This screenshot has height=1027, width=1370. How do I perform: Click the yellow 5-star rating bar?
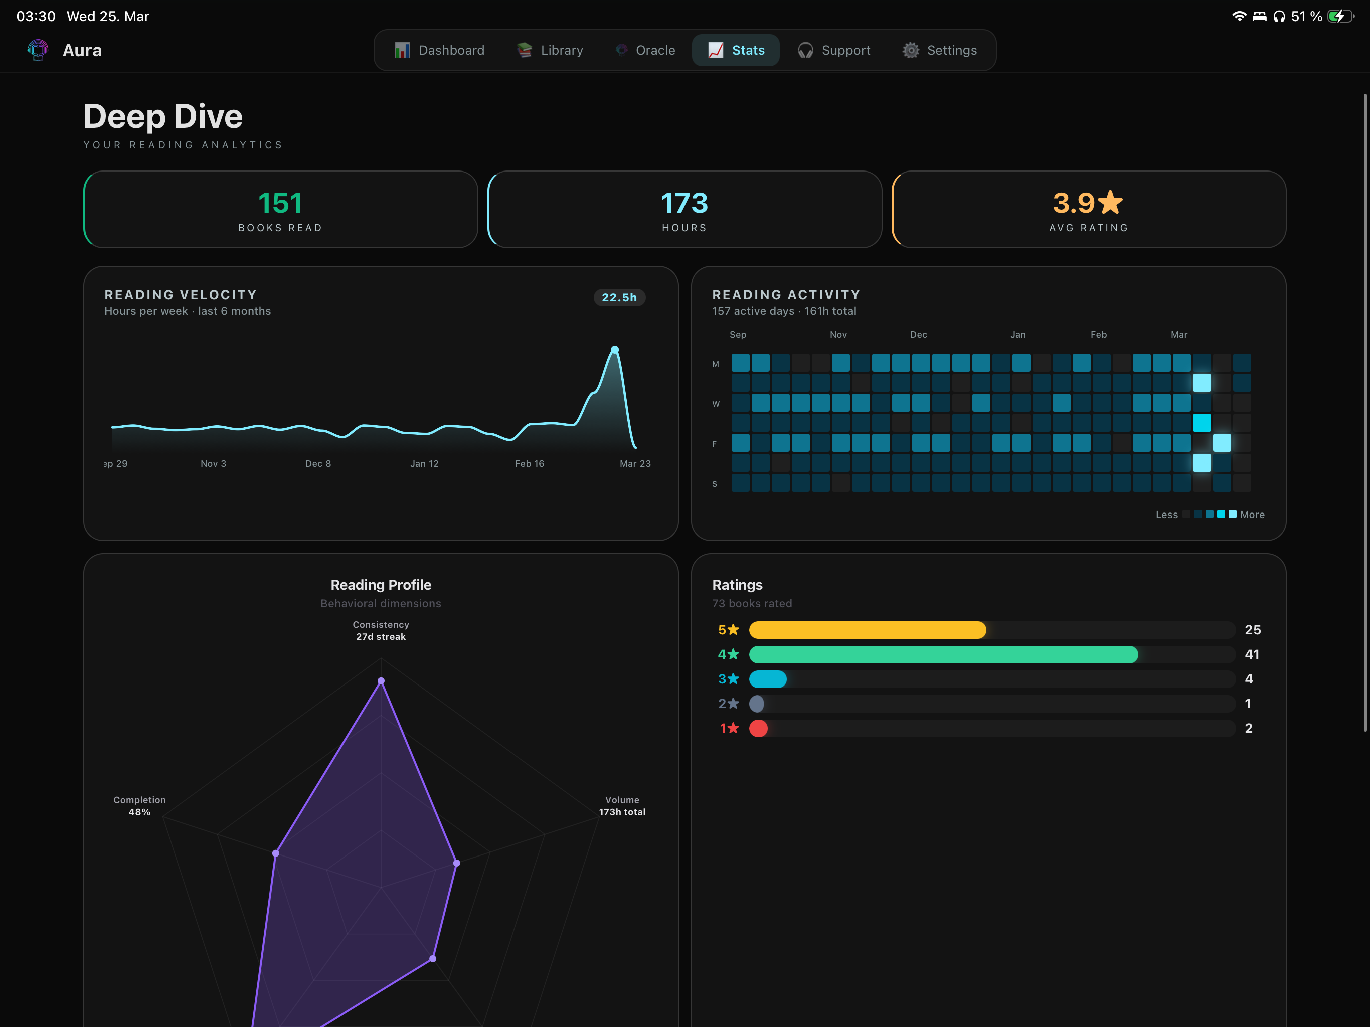pos(867,630)
